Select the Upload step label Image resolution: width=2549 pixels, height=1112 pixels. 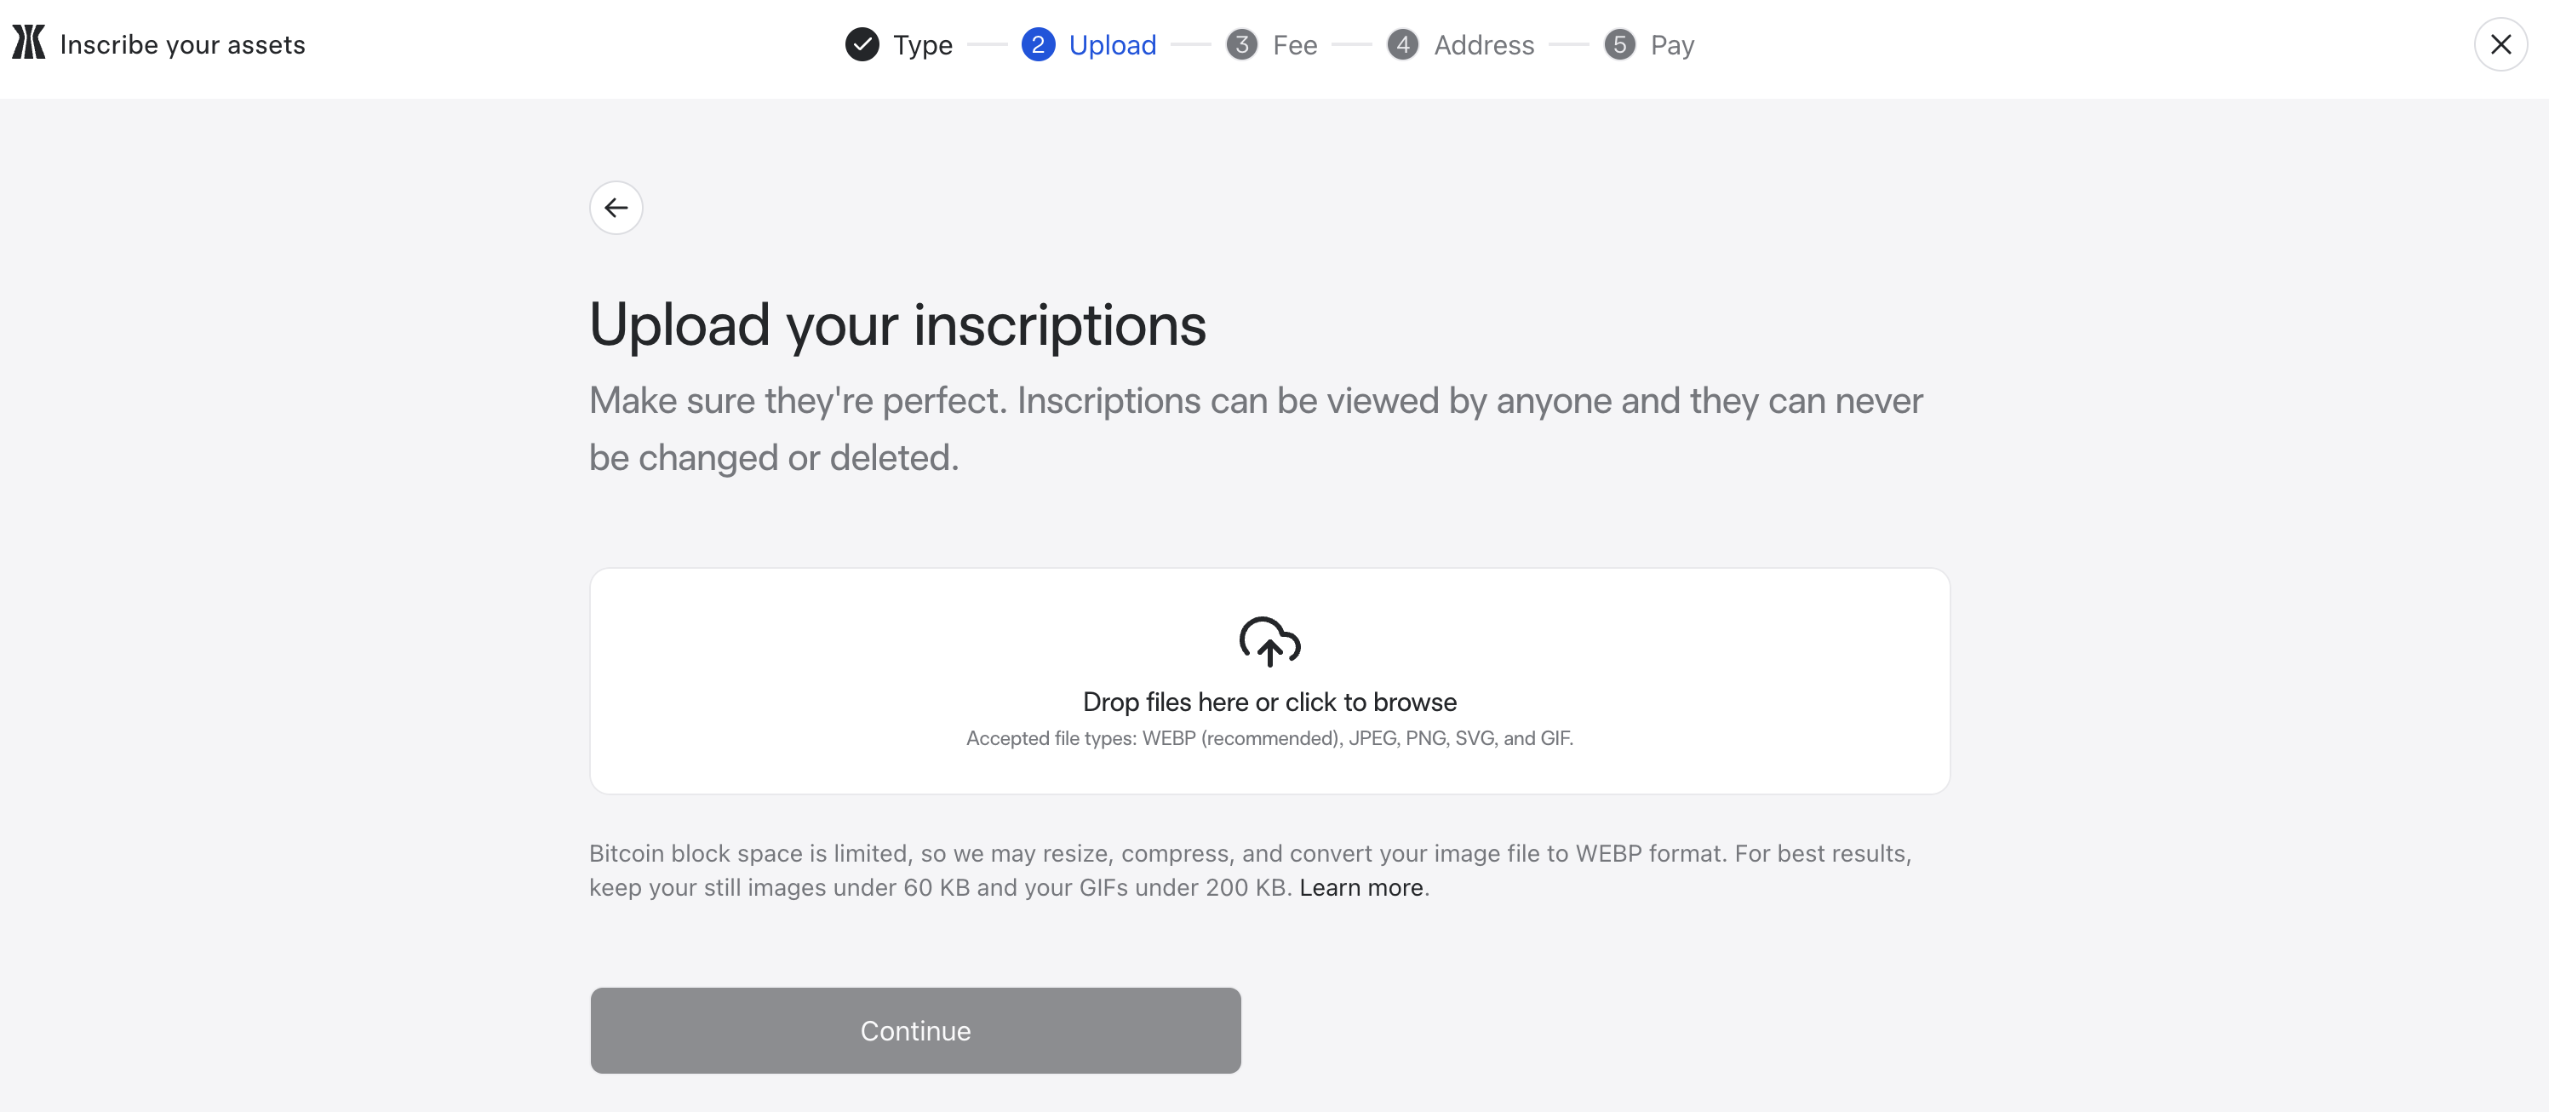1112,45
